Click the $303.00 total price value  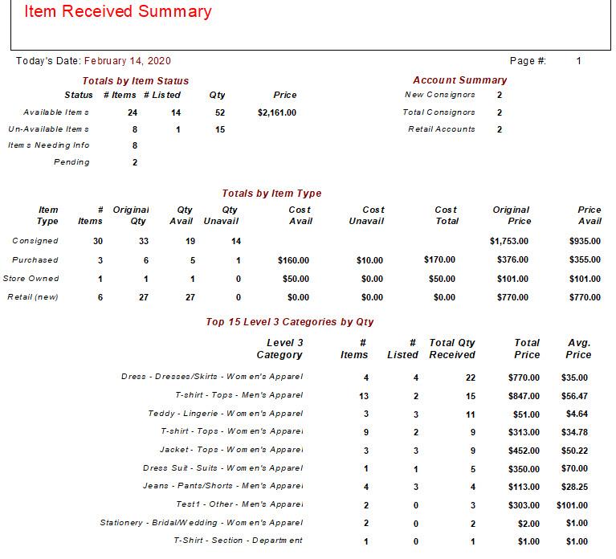(524, 505)
